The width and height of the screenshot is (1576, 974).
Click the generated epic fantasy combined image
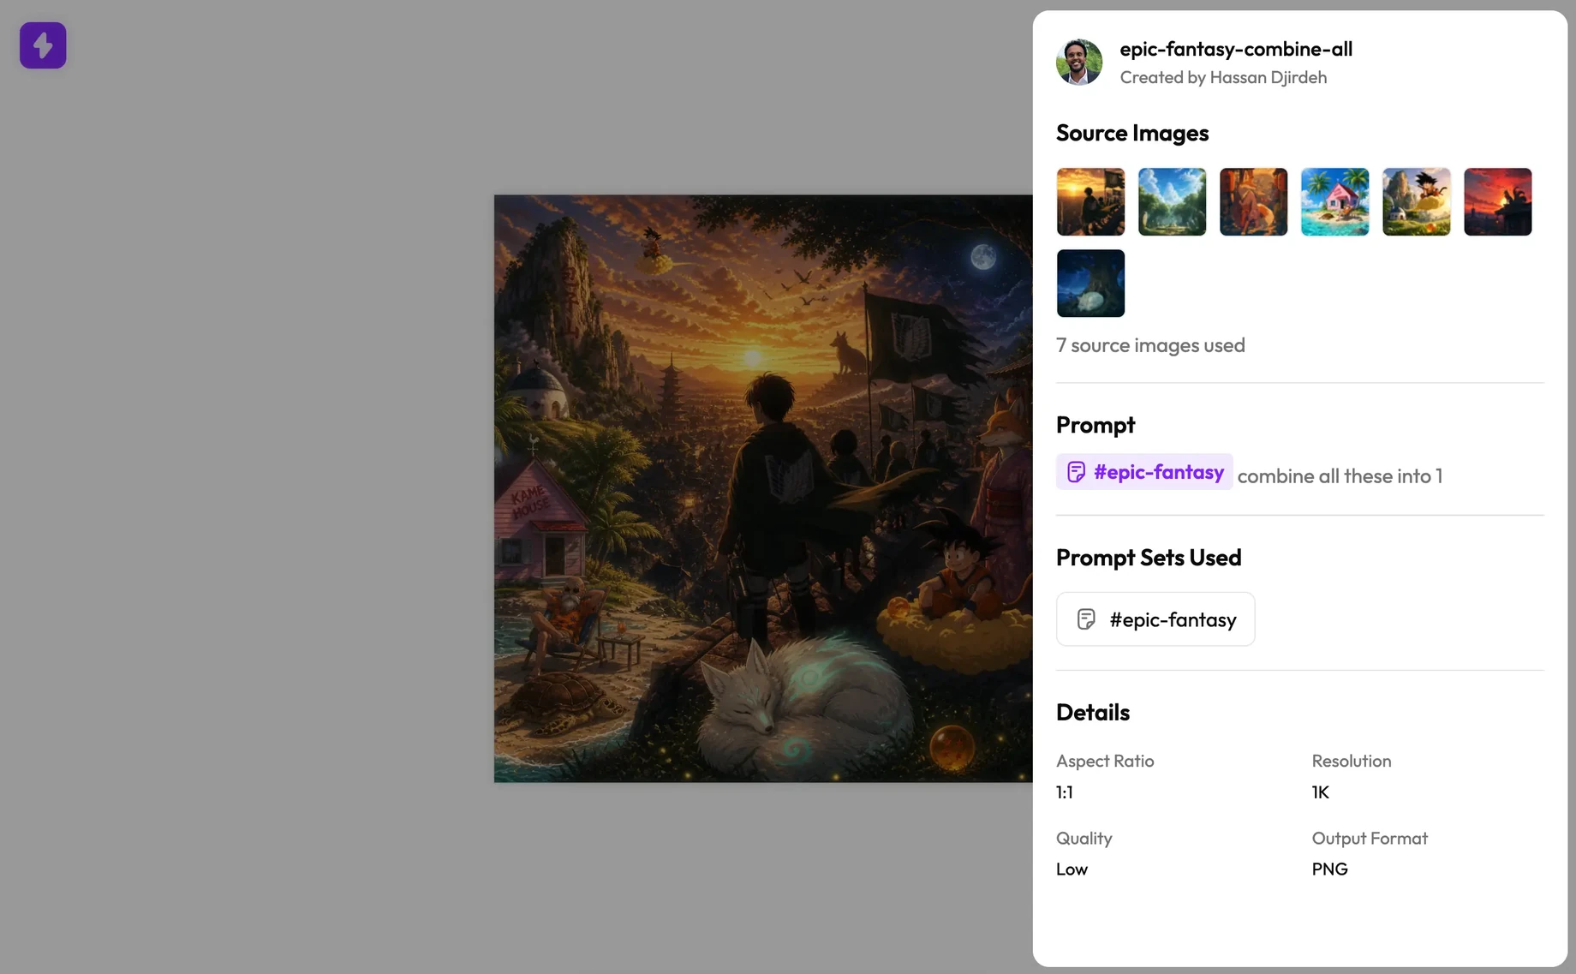[763, 488]
